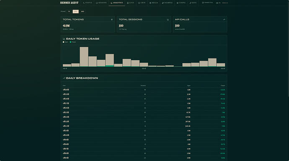Open the Logs tab
289x161 pixels.
click(x=131, y=3)
